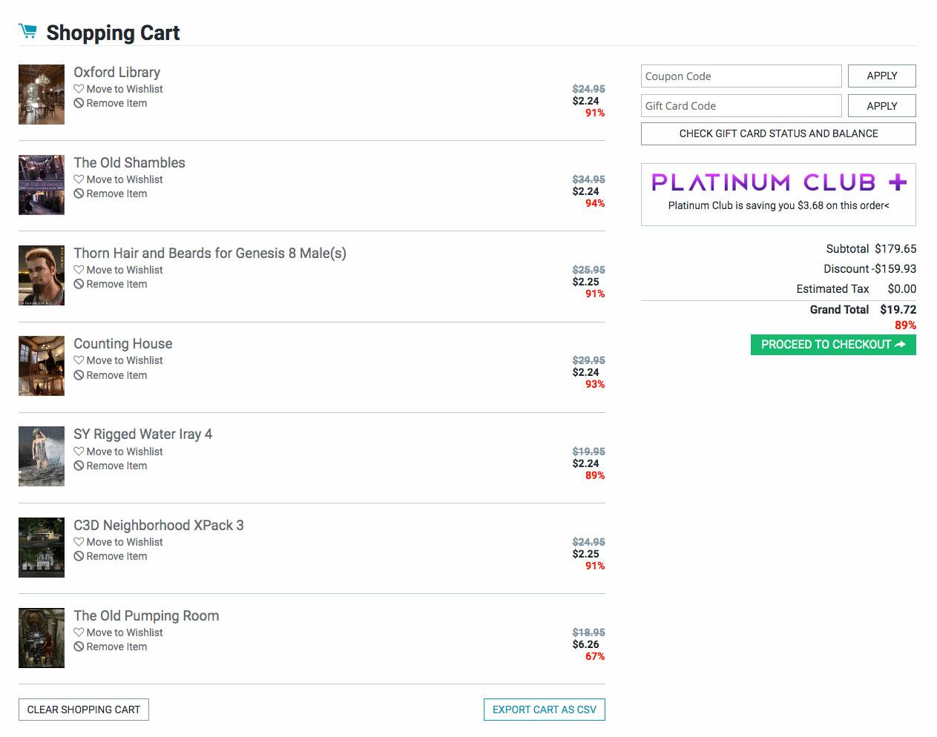
Task: Open the Platinum Club banner
Action: (x=778, y=194)
